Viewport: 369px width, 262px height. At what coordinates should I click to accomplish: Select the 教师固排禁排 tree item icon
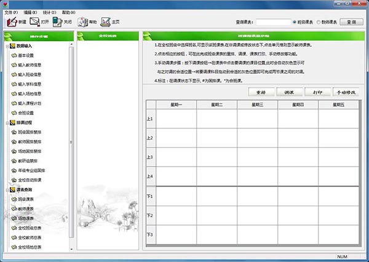[14, 141]
